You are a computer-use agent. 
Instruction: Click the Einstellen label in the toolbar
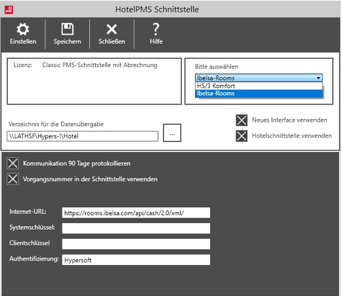tap(23, 41)
